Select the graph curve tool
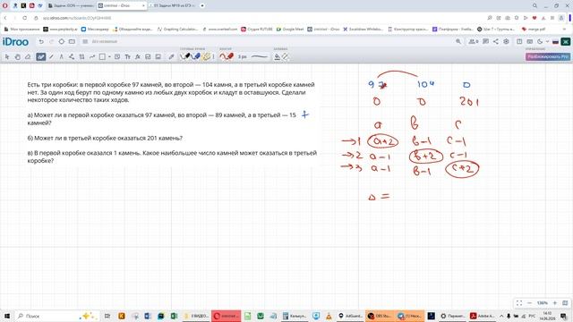The image size is (573, 322). [x=92, y=56]
